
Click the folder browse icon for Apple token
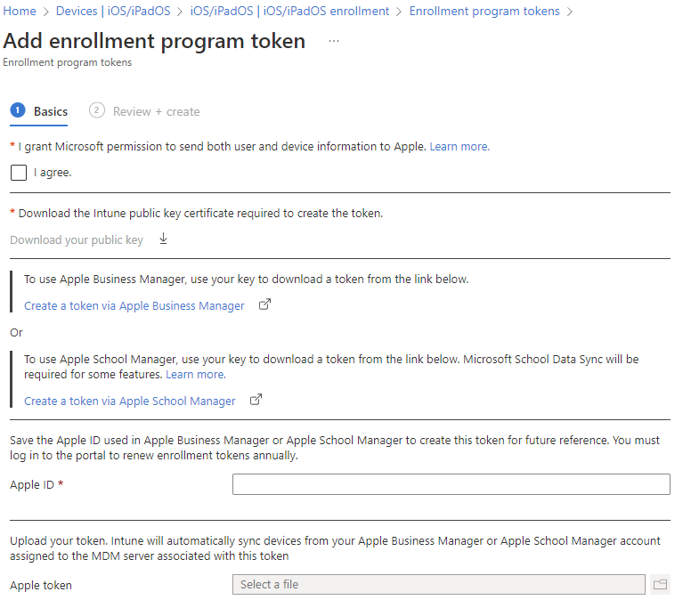point(660,584)
